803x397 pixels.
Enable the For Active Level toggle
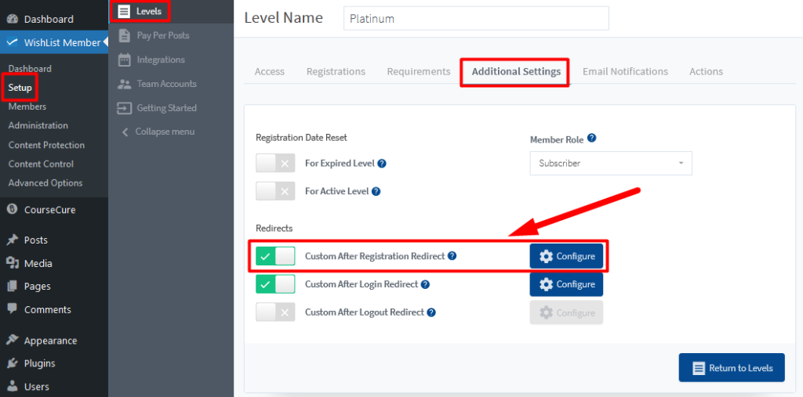click(x=275, y=191)
